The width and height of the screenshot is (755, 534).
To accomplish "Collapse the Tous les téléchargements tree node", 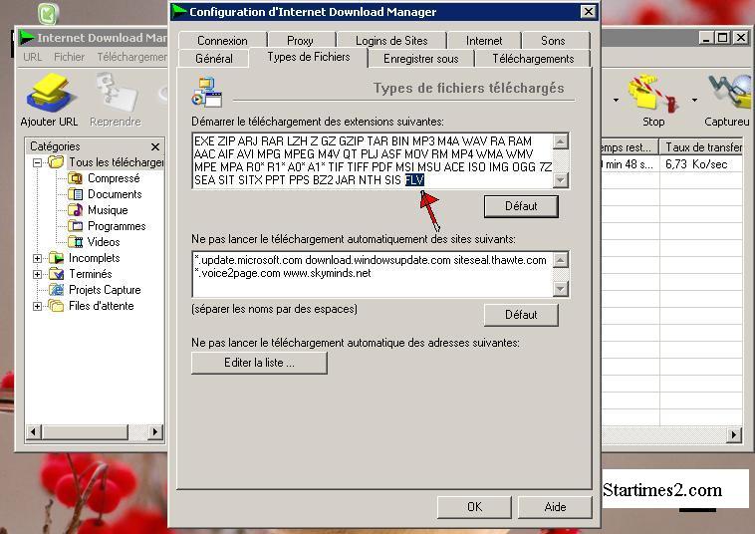I will tap(37, 162).
